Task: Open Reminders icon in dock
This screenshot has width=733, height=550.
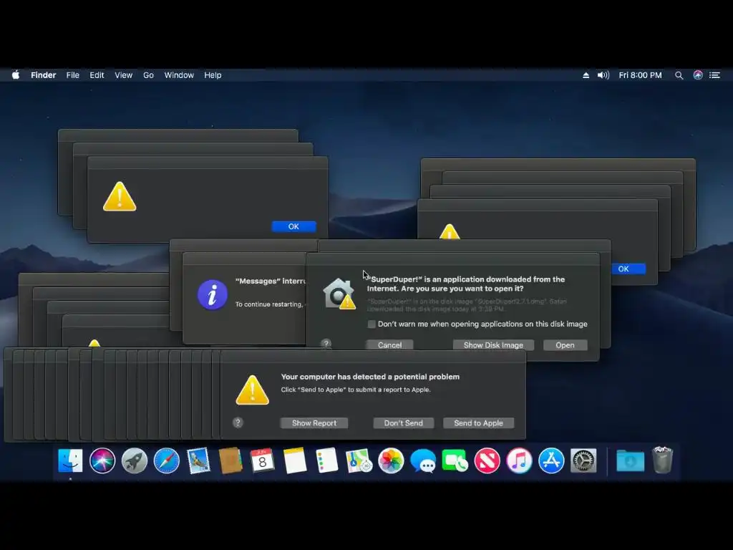Action: point(326,460)
